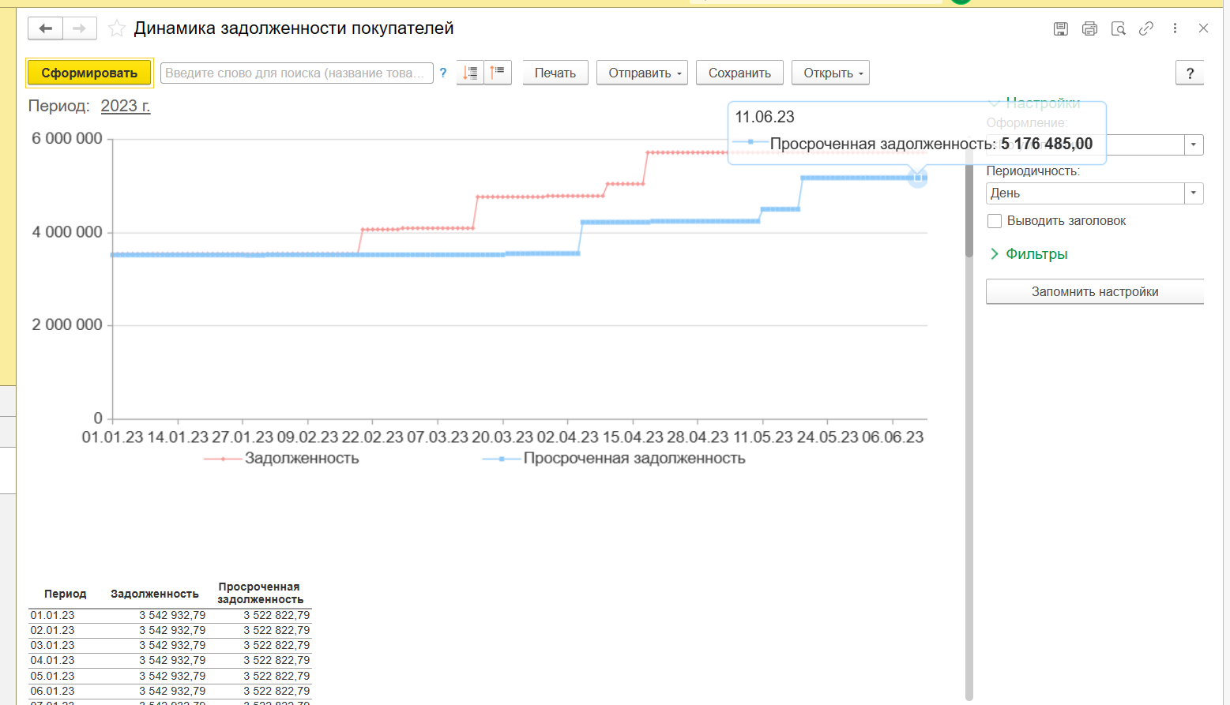Enable the 'Выводить заголовок' checkbox

pyautogui.click(x=995, y=221)
